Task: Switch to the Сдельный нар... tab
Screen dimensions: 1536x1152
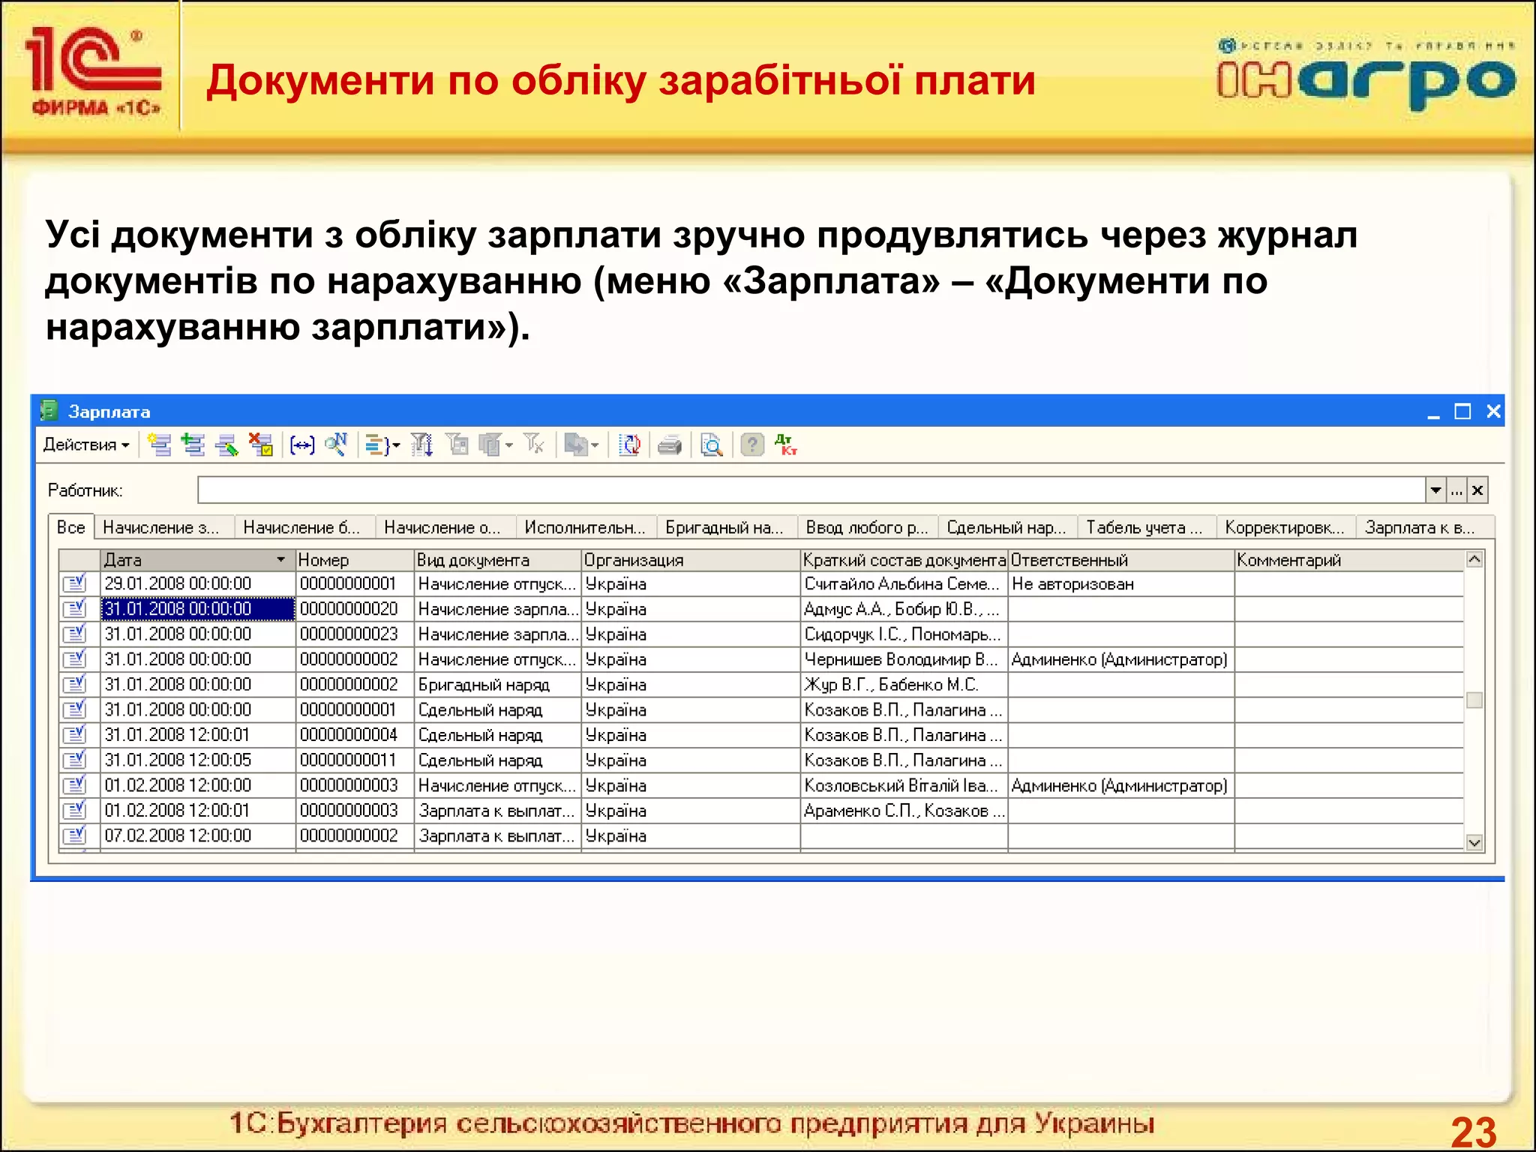Action: click(1007, 528)
